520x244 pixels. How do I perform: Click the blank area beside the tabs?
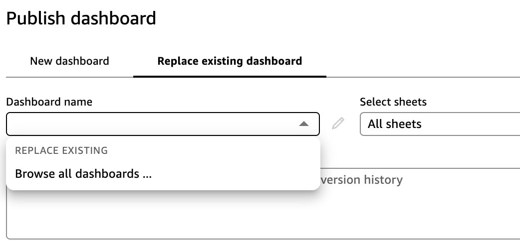click(x=424, y=61)
